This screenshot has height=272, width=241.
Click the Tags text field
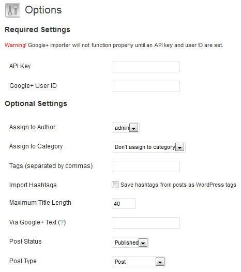point(146,167)
